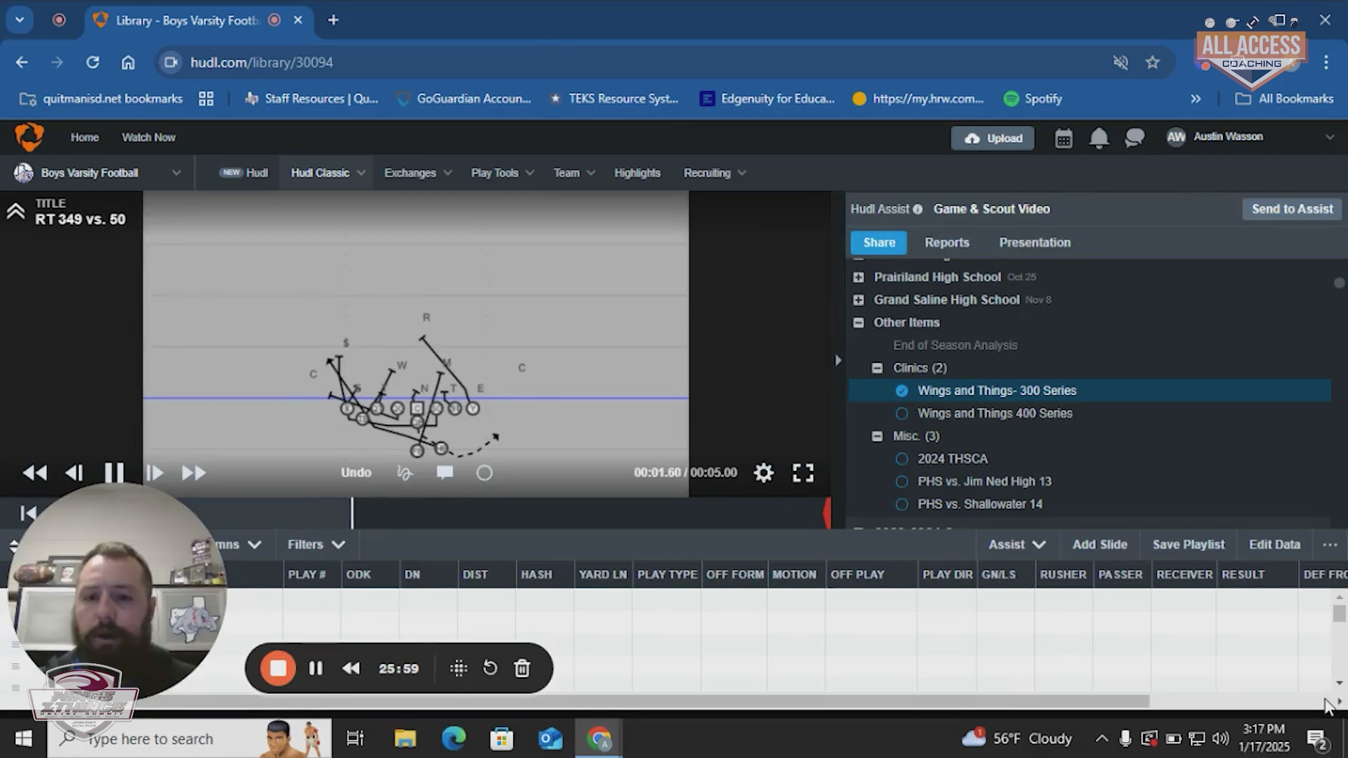Switch to the Presentation tab

pos(1035,243)
